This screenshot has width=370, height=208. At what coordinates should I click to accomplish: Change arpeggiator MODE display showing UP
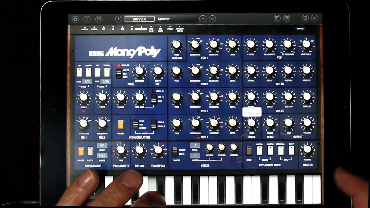point(102,145)
